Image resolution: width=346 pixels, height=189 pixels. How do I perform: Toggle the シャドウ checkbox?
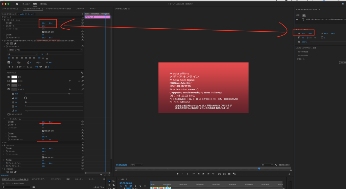point(8,89)
